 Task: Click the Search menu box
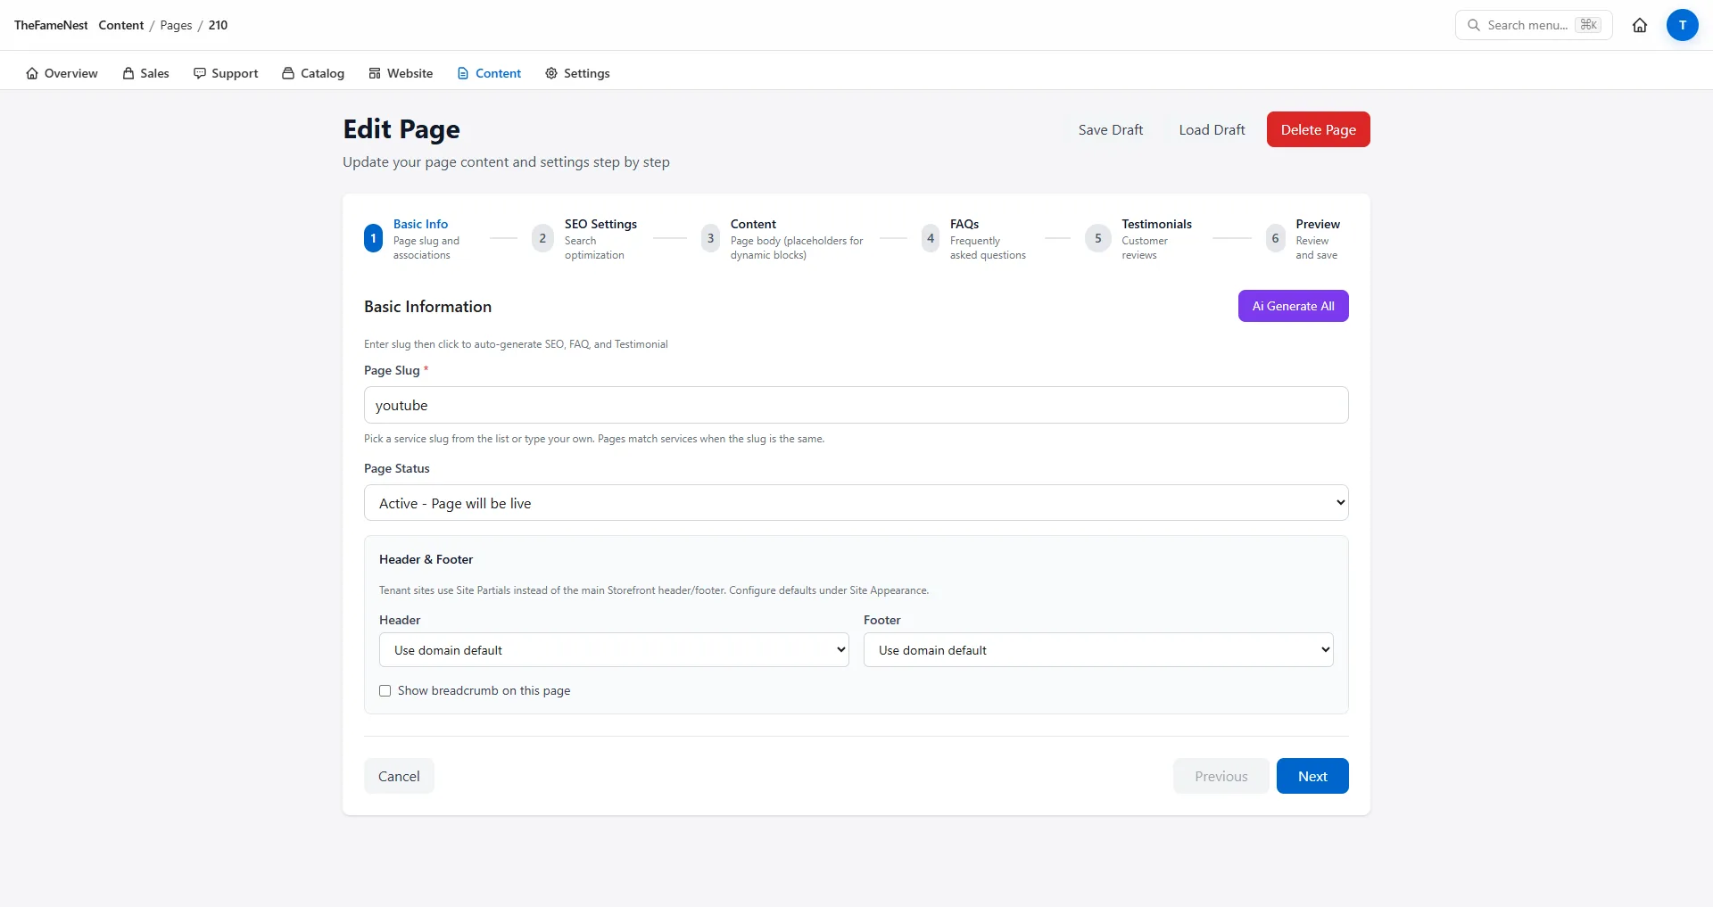coord(1533,25)
